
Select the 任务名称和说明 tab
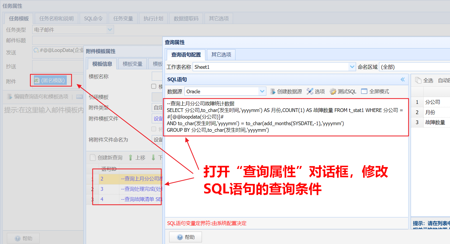point(56,18)
